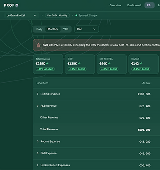
Task: Click the €198,500 Rooms Revenue value
Action: 144,94
